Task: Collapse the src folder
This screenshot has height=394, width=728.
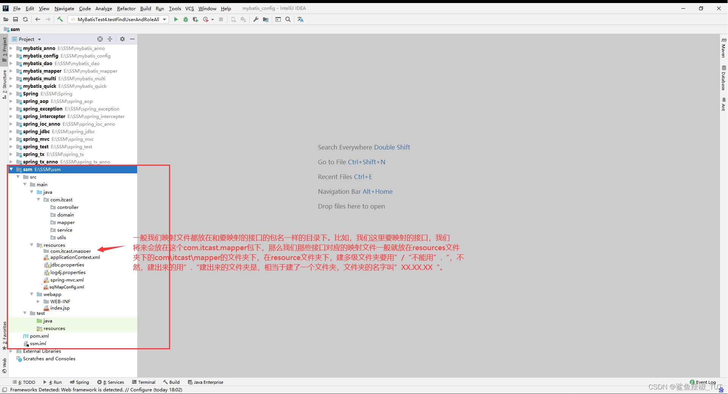Action: click(x=18, y=177)
